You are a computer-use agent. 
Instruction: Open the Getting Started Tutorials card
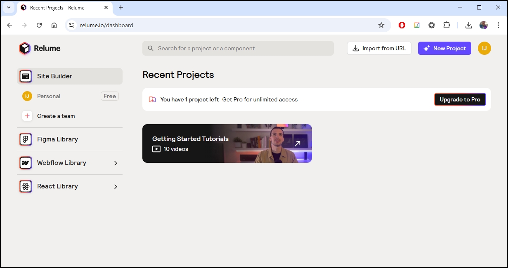227,143
